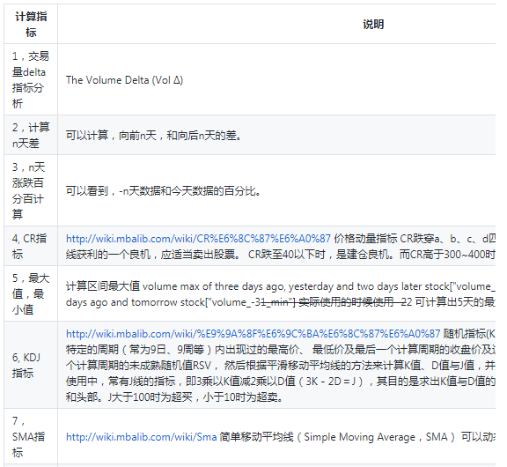Click the 计算指标 column header
Screen dimensions: 507x467
[31, 25]
